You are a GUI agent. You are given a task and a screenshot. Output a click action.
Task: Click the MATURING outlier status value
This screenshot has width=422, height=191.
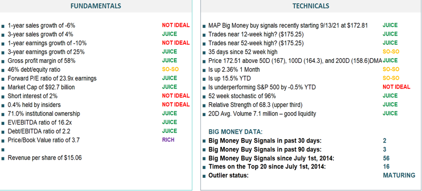coord(399,175)
